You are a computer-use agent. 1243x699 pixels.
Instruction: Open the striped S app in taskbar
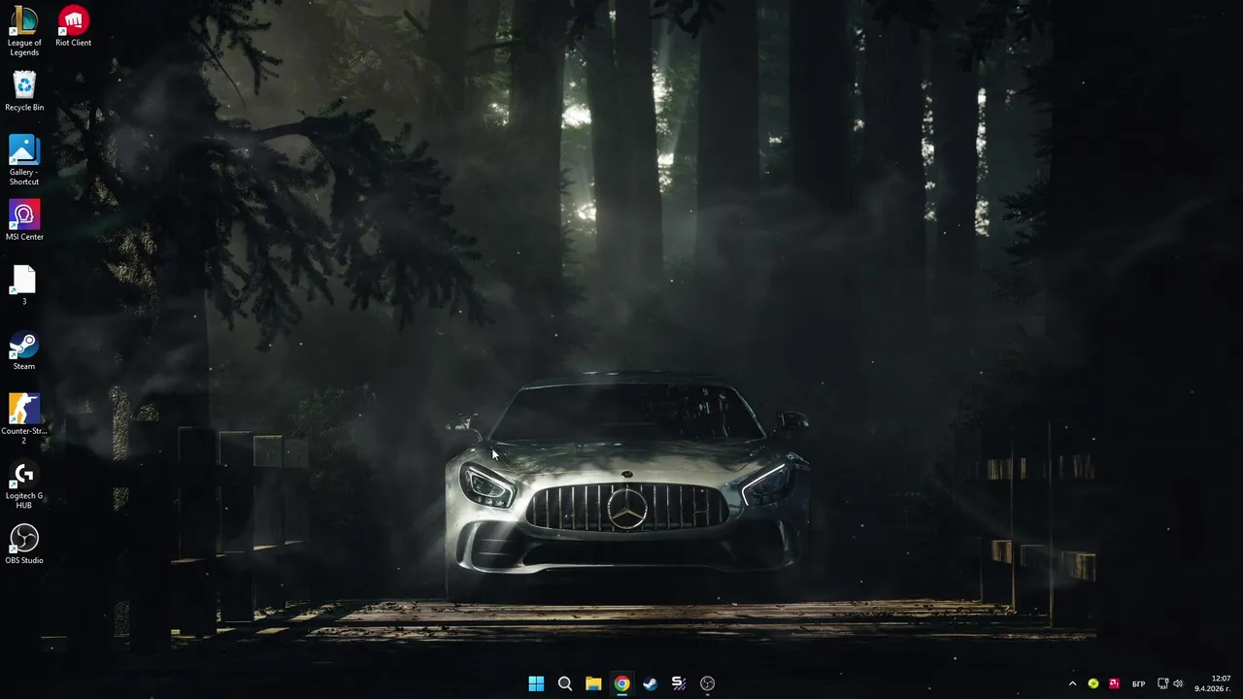[x=679, y=683]
